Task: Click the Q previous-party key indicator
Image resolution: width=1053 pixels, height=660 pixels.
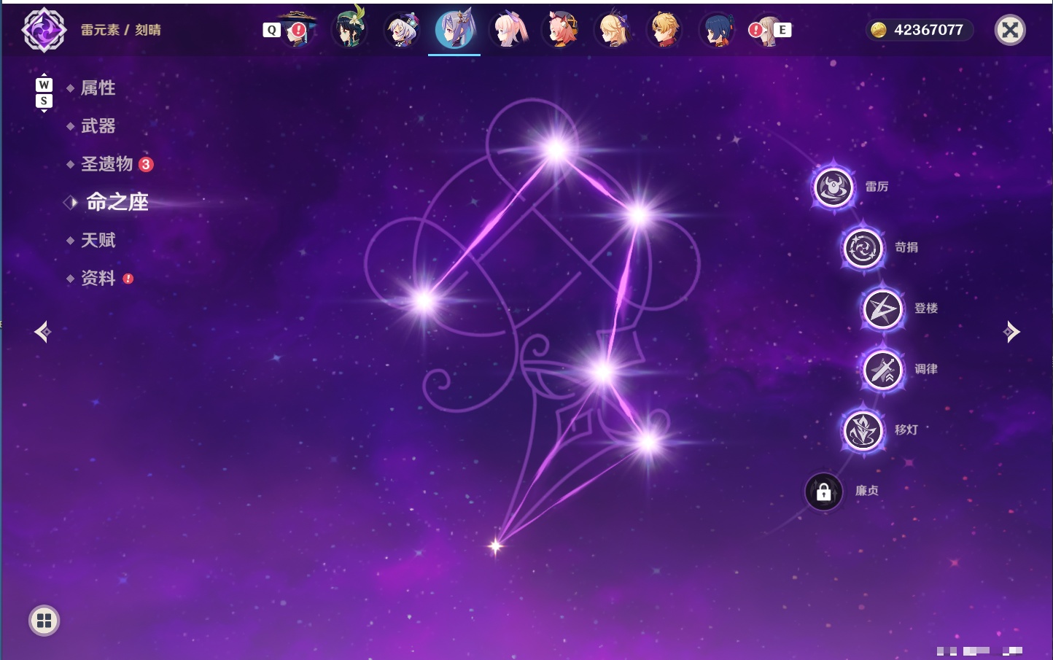Action: point(271,30)
